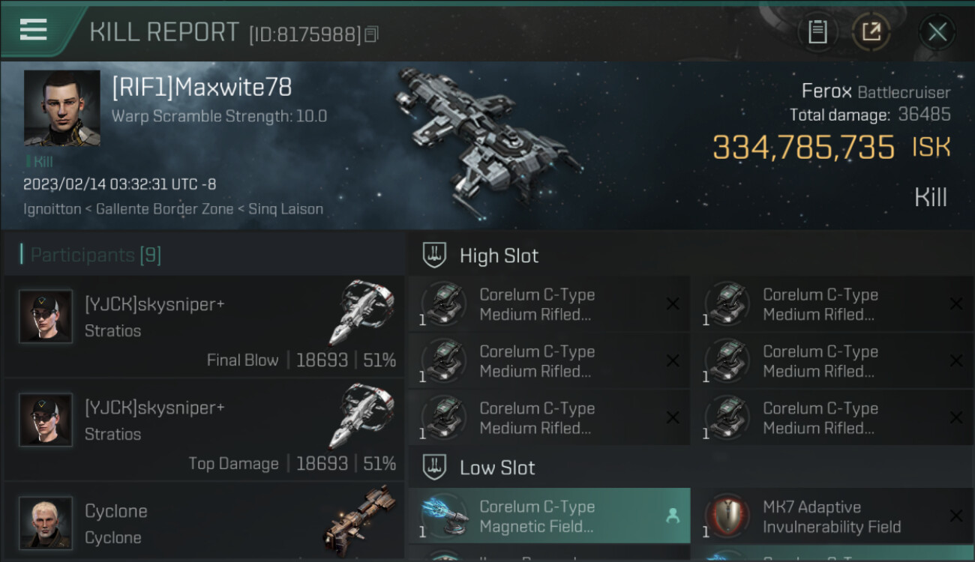
Task: Open the hamburger menu
Action: (34, 30)
